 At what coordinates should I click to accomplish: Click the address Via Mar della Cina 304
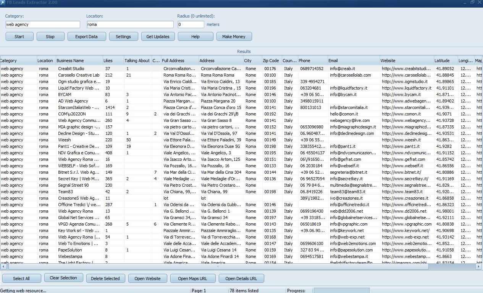221,172
